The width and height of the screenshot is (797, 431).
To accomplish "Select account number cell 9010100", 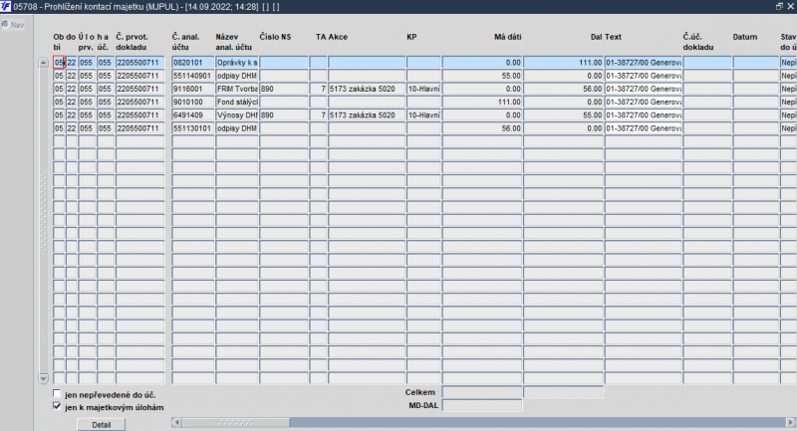I will (192, 103).
